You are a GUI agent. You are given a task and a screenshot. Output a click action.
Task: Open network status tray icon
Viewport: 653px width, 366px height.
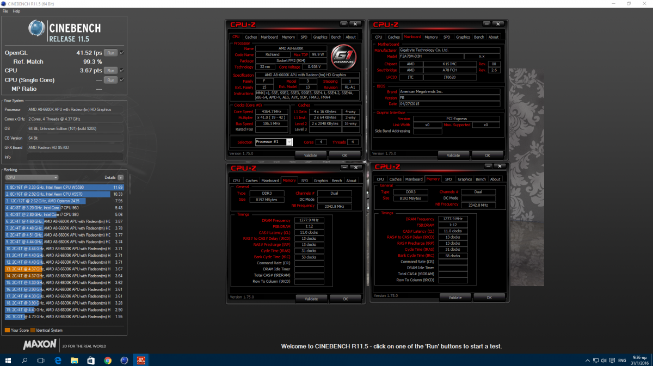point(597,360)
